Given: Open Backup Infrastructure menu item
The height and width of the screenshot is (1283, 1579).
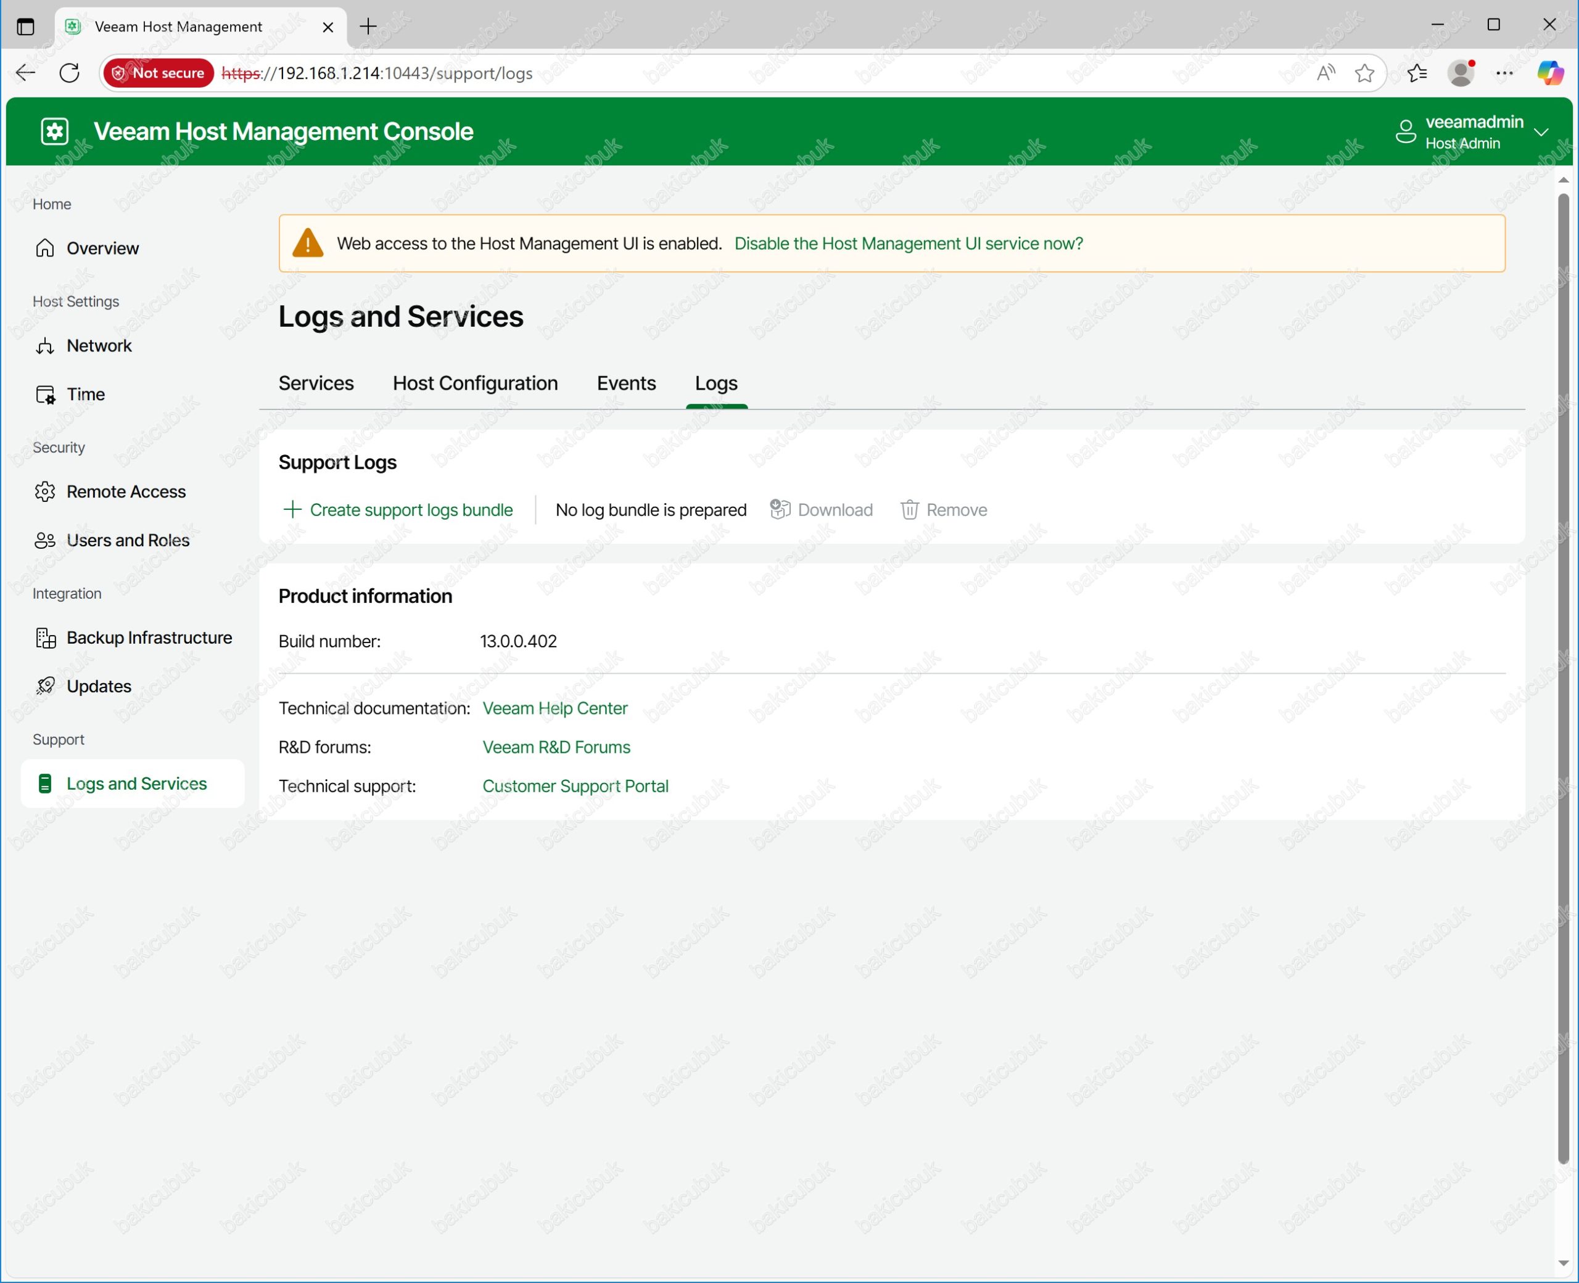Looking at the screenshot, I should [x=149, y=638].
